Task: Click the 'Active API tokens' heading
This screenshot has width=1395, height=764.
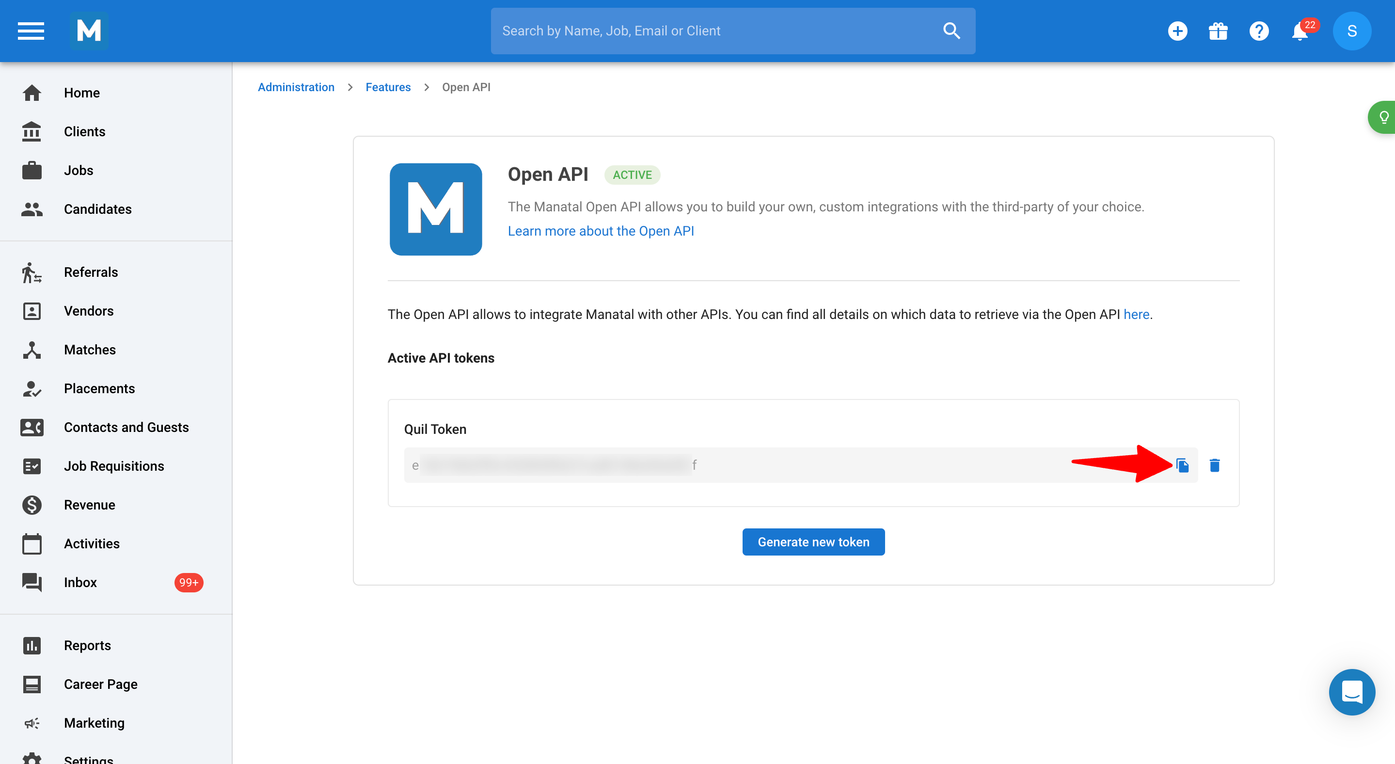Action: [x=441, y=358]
